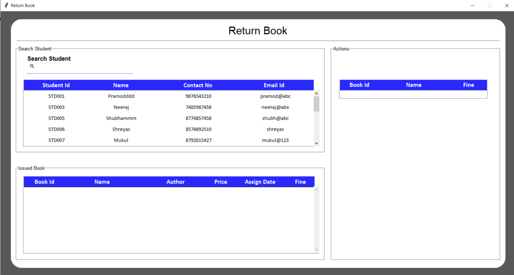This screenshot has height=275, width=514.
Task: Click the Contact No column header
Action: pos(198,85)
